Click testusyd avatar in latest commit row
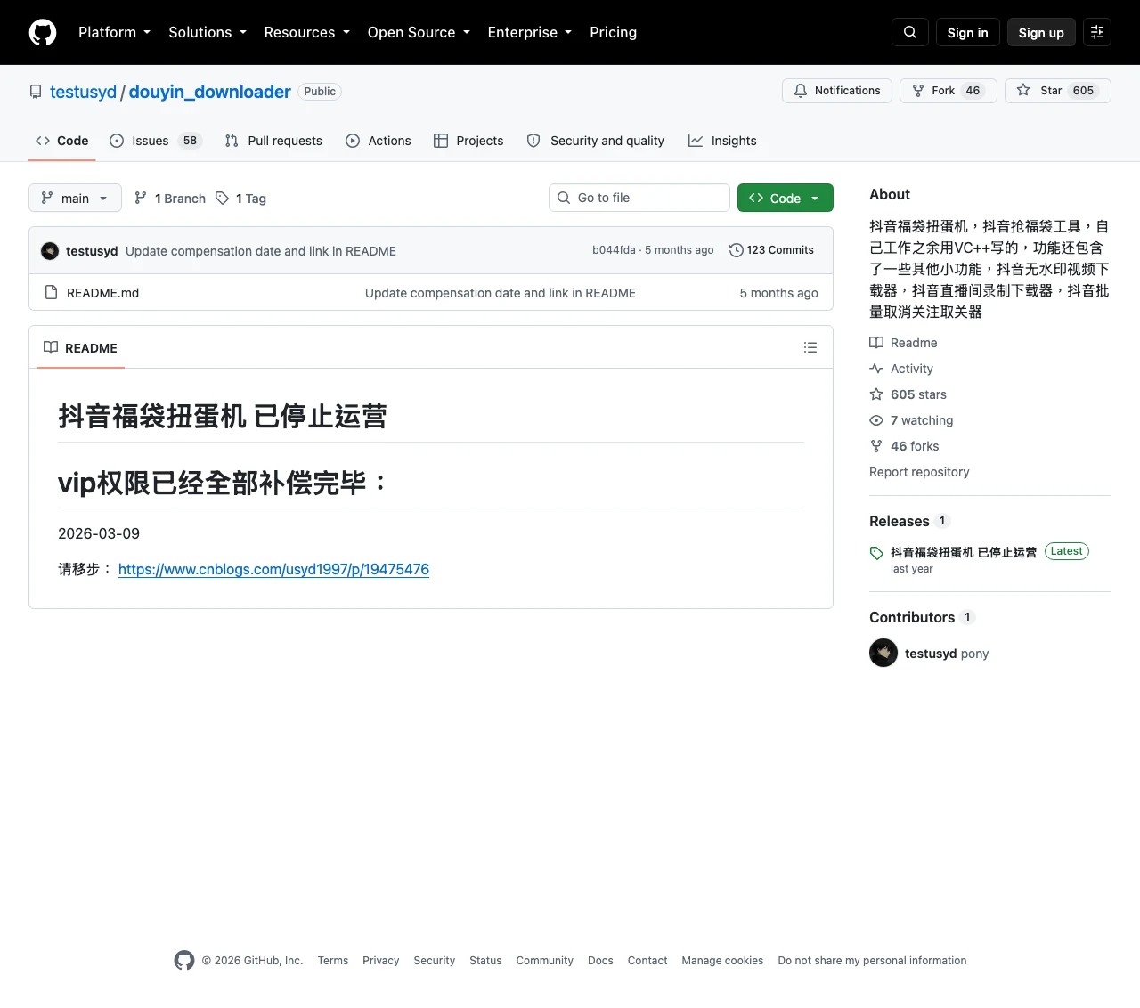 tap(50, 251)
